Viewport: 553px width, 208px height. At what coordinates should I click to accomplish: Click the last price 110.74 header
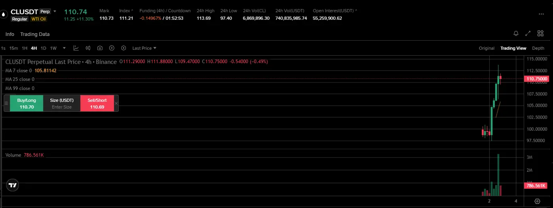pyautogui.click(x=76, y=12)
